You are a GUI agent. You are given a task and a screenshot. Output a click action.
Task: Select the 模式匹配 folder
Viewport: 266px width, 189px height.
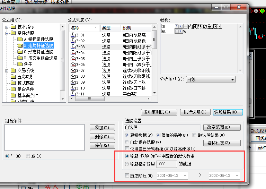26,83
